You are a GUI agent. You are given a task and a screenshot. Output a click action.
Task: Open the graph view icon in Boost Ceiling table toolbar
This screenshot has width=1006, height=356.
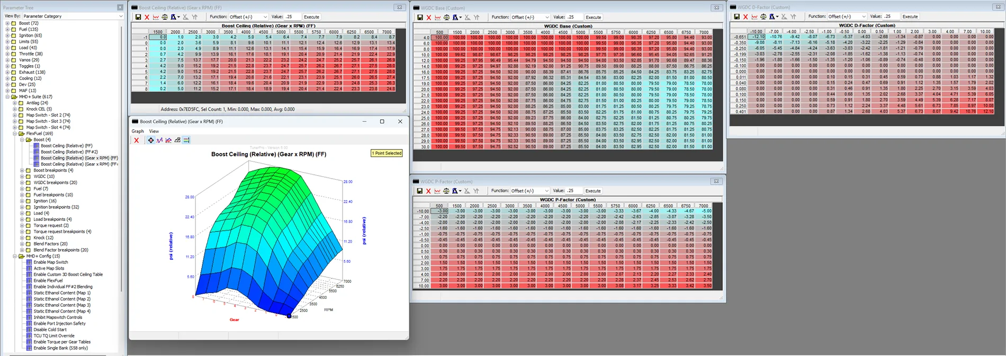(156, 17)
